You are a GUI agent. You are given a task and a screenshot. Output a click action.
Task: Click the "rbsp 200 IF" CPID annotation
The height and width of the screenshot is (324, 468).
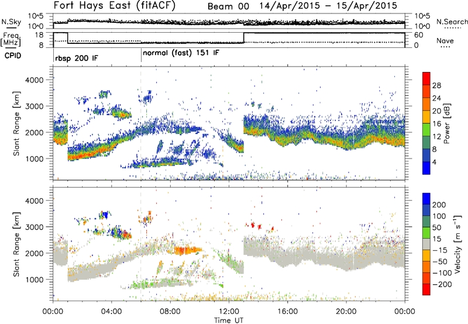tap(77, 58)
